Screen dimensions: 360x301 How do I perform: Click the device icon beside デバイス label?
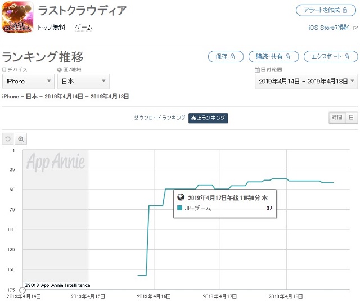point(4,70)
